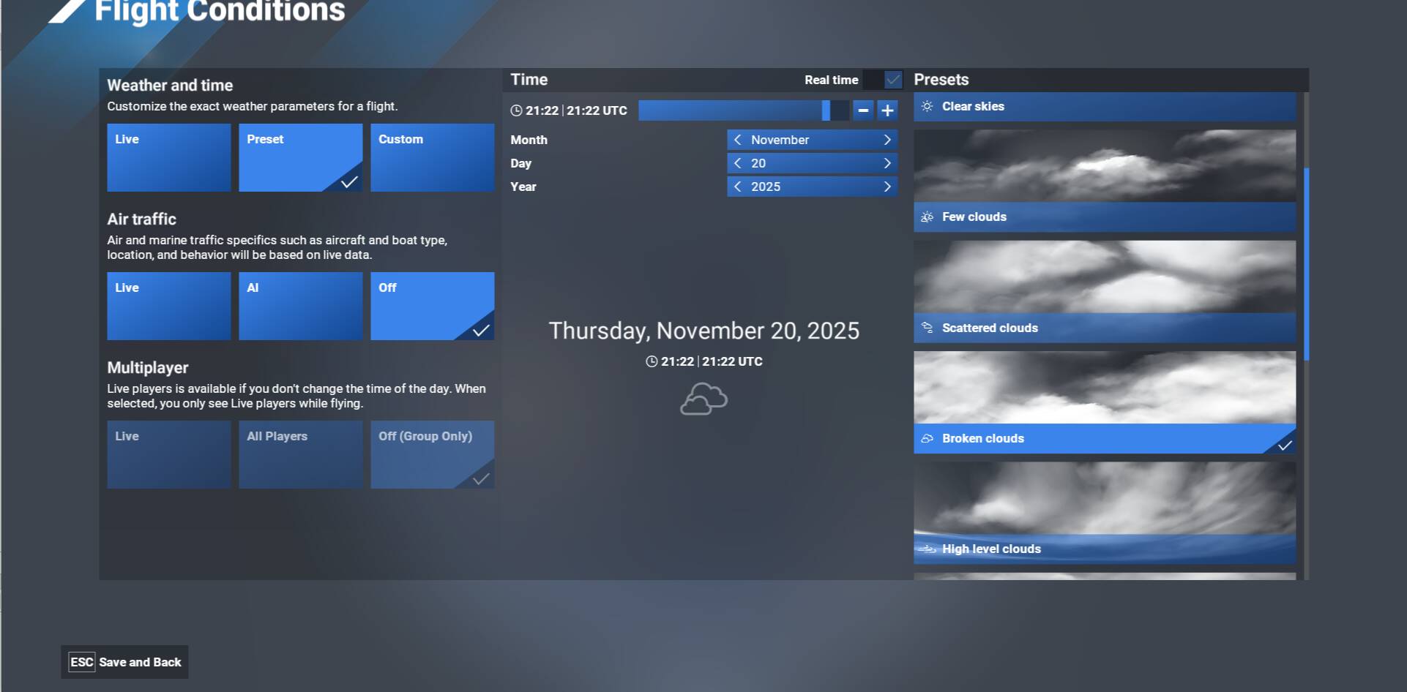Viewport: 1407px width, 692px height.
Task: Click the large cloud weather icon
Action: 703,399
